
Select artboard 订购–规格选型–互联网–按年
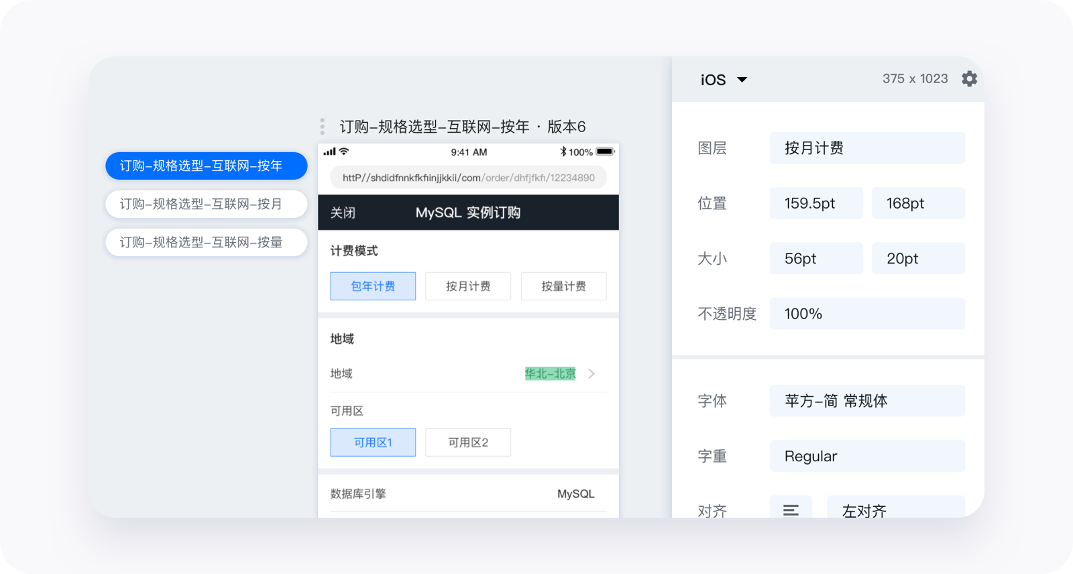[x=207, y=166]
